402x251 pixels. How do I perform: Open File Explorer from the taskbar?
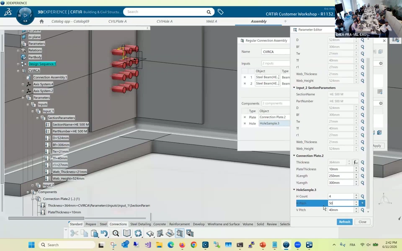pos(159,245)
